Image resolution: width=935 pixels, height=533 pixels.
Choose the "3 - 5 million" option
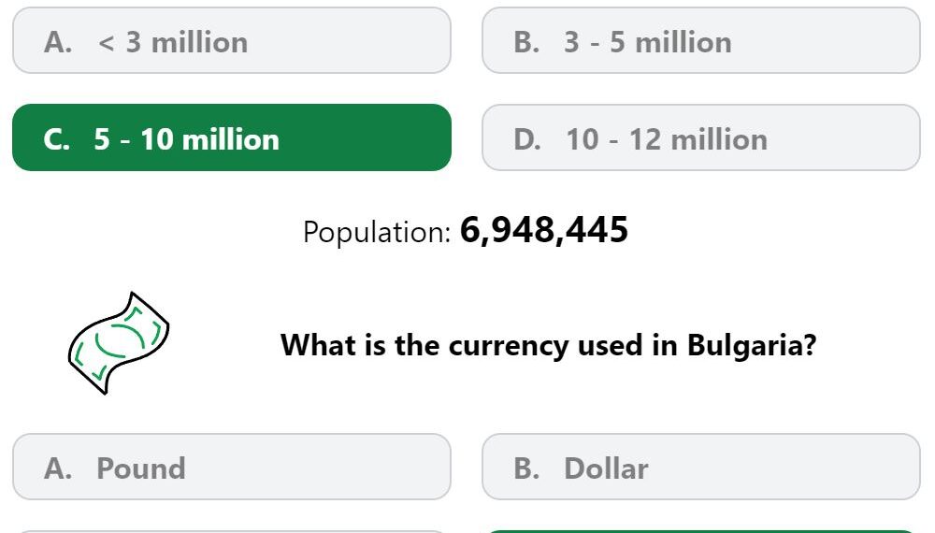coord(700,40)
